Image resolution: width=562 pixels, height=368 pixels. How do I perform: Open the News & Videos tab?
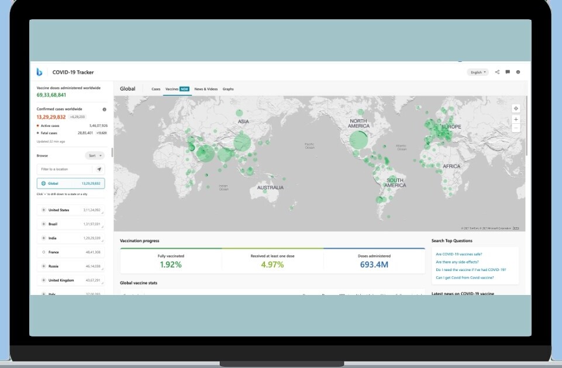pos(206,89)
